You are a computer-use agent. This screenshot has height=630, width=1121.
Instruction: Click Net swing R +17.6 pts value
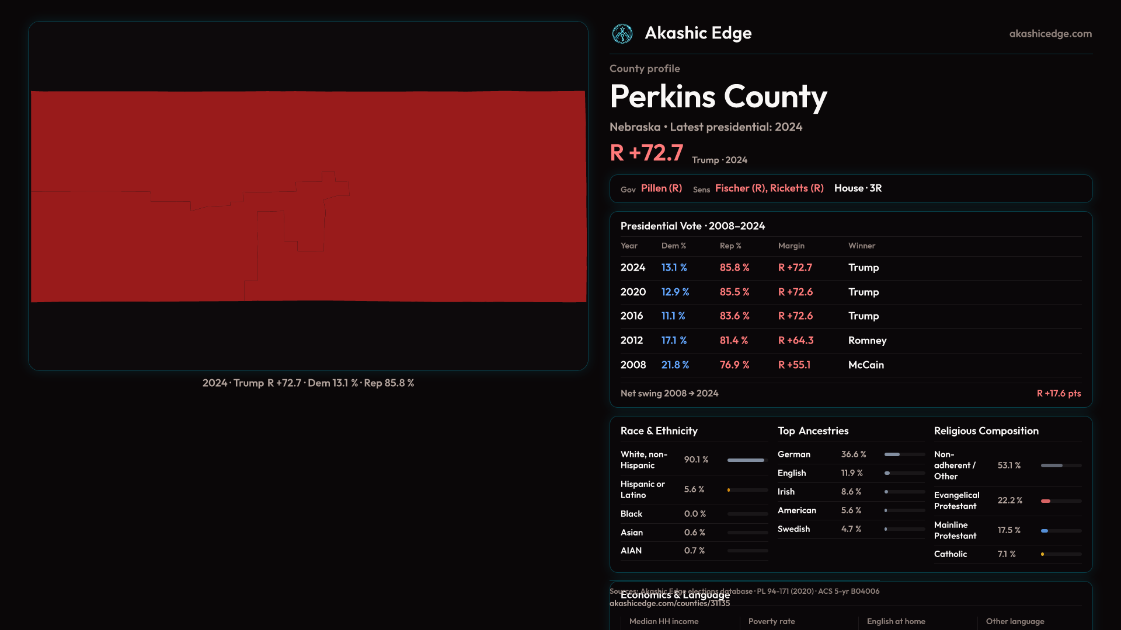[x=1058, y=394]
